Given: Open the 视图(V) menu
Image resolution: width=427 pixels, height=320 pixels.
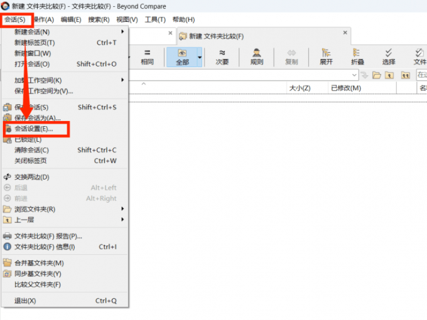Looking at the screenshot, I should tap(127, 19).
